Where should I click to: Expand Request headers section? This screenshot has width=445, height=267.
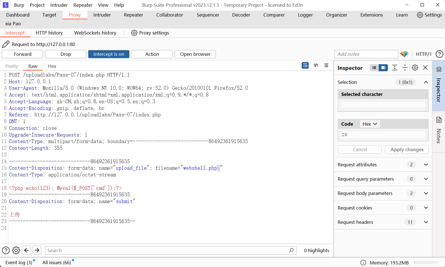coord(426,222)
